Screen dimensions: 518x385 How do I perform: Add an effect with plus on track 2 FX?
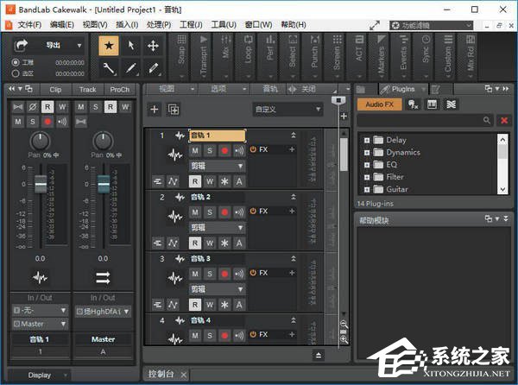pos(292,211)
